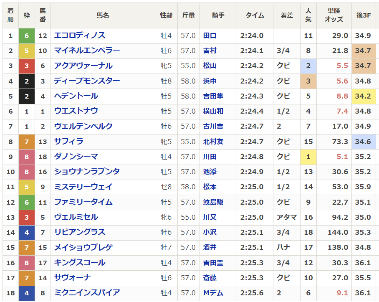Click jockey name 池添
The height and width of the screenshot is (302, 379).
[x=210, y=172]
